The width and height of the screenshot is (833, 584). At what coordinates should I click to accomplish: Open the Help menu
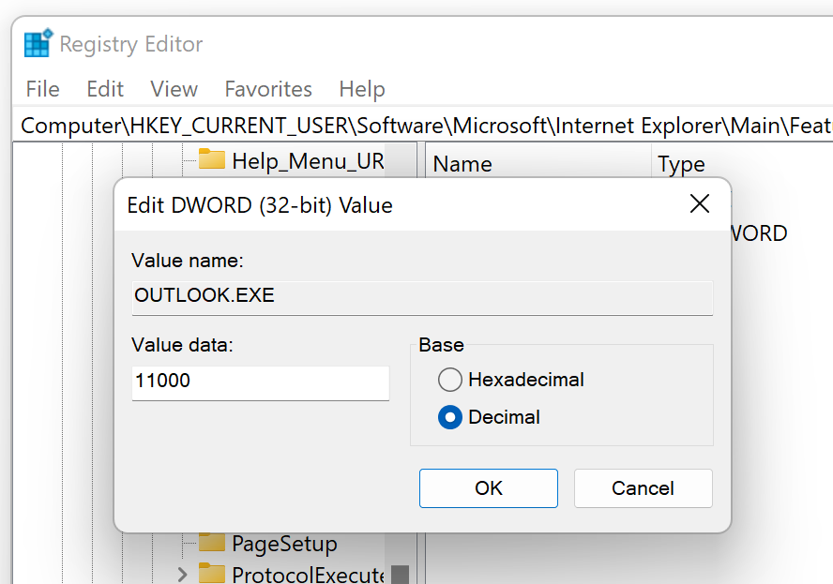click(x=362, y=89)
